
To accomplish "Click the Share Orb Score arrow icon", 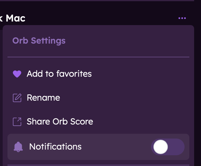I will [17, 122].
